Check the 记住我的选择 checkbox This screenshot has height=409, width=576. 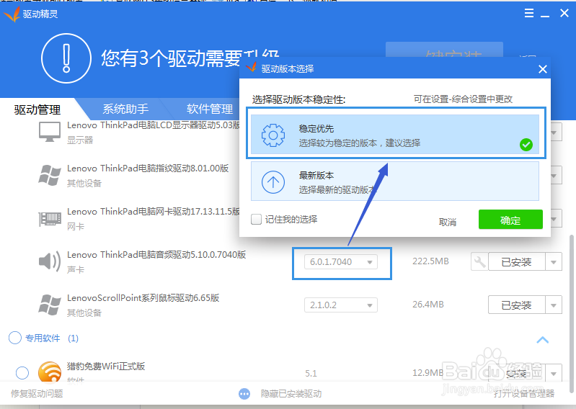coord(256,220)
